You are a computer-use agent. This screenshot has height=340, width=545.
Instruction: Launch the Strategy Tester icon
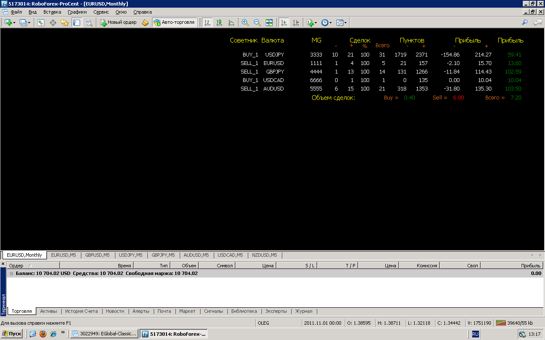(x=89, y=23)
